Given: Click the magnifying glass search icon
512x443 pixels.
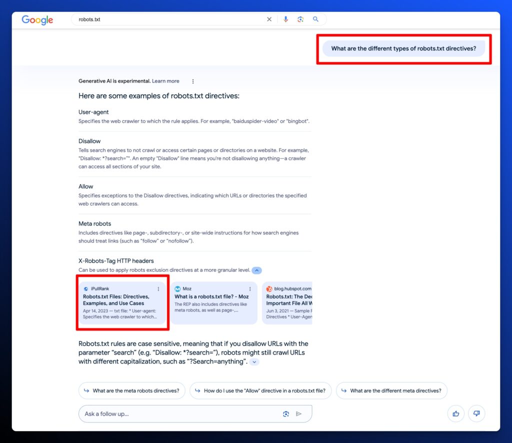Looking at the screenshot, I should (315, 19).
